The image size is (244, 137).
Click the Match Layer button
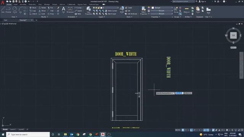coord(111,14)
